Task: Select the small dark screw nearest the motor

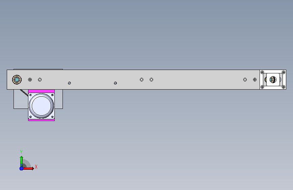Action: click(x=69, y=83)
